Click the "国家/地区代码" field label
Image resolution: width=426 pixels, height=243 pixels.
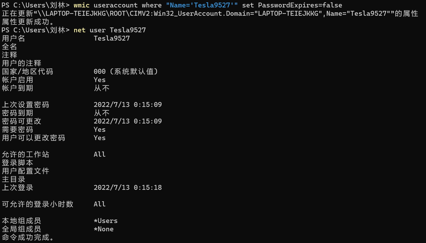[28, 71]
